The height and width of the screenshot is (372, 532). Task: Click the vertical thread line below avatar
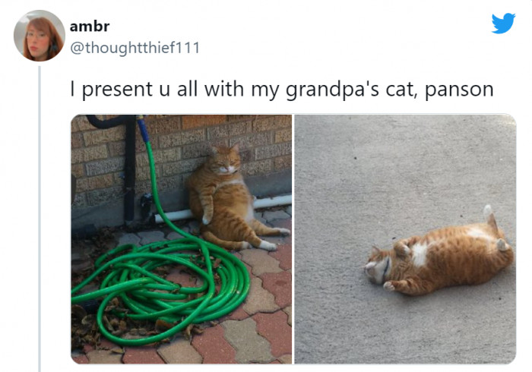(40, 219)
